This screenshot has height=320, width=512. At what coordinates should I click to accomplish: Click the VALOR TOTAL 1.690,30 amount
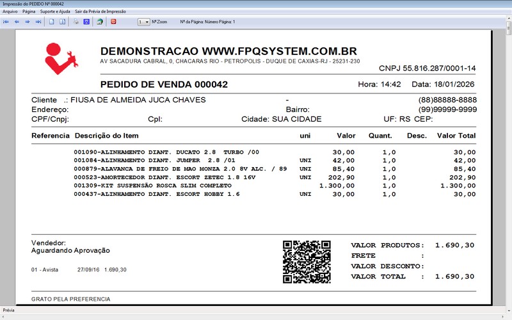coord(454,276)
